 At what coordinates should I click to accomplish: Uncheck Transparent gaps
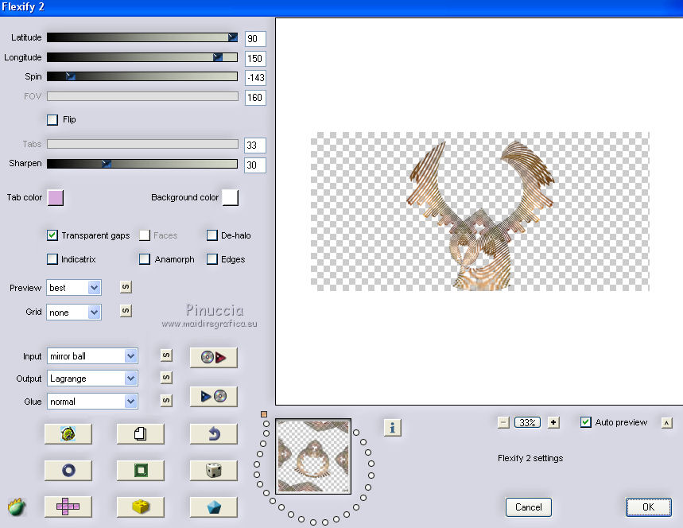pos(52,235)
